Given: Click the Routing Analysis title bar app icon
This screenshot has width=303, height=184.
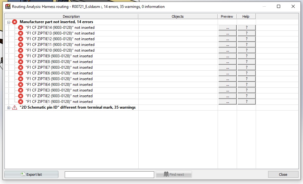Looking at the screenshot, I should (8, 6).
